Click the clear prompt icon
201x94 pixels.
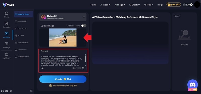(x=83, y=68)
